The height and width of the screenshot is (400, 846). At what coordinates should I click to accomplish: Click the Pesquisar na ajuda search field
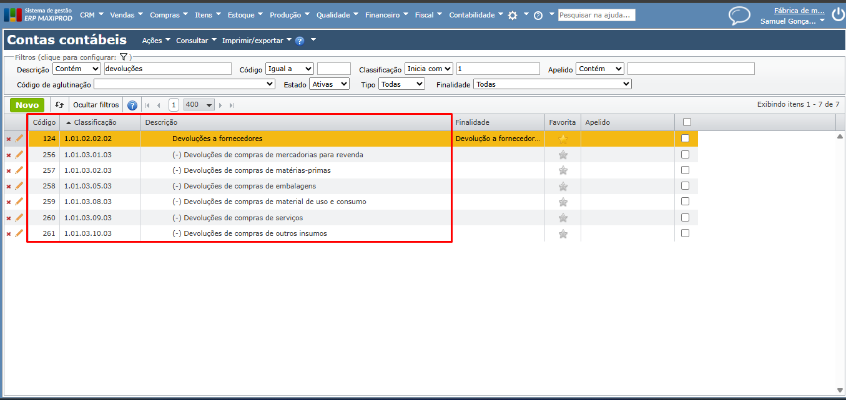click(x=596, y=15)
